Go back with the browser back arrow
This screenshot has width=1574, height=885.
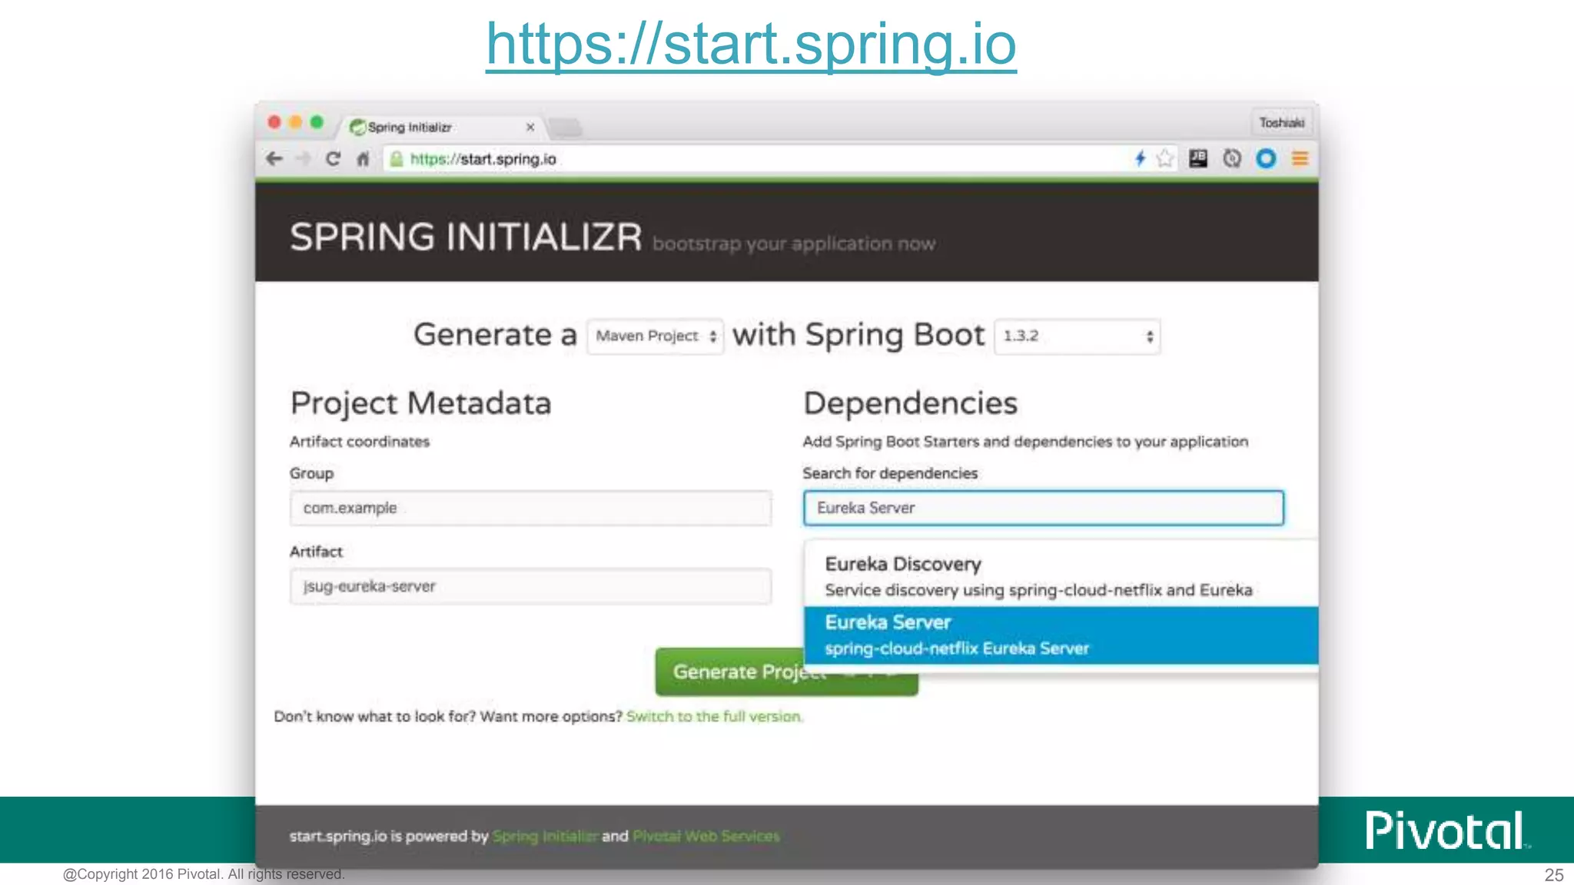(274, 159)
